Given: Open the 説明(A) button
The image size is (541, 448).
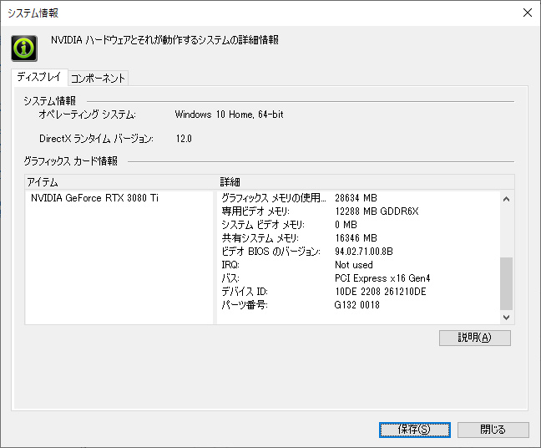Looking at the screenshot, I should [475, 338].
